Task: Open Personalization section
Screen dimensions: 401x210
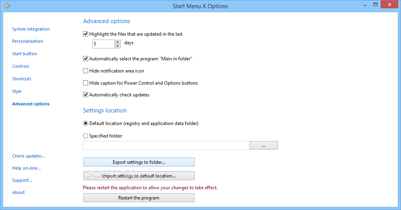Action: point(28,41)
